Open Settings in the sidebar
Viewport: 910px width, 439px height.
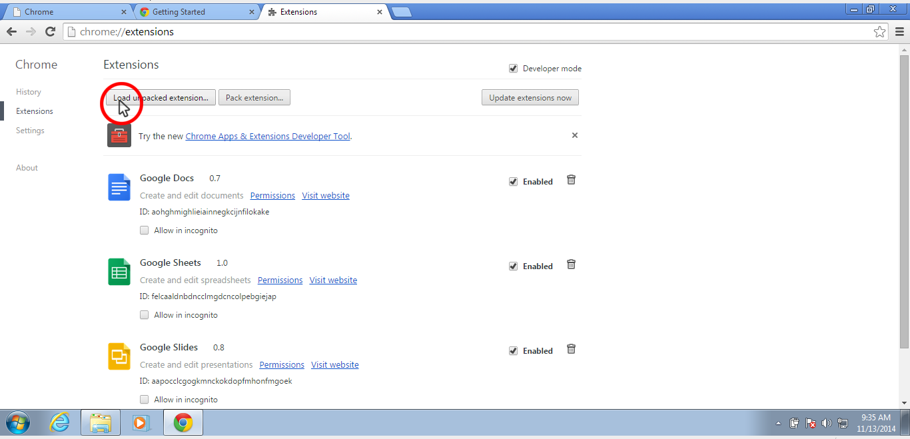pyautogui.click(x=30, y=131)
